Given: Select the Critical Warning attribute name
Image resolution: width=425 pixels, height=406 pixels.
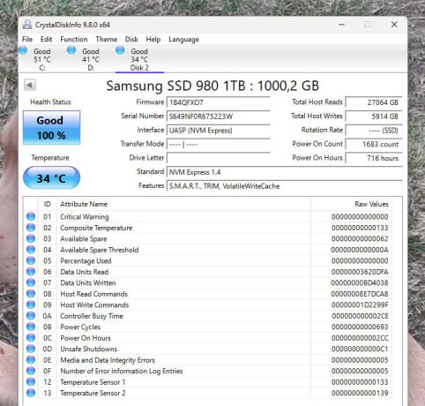Looking at the screenshot, I should click(85, 217).
